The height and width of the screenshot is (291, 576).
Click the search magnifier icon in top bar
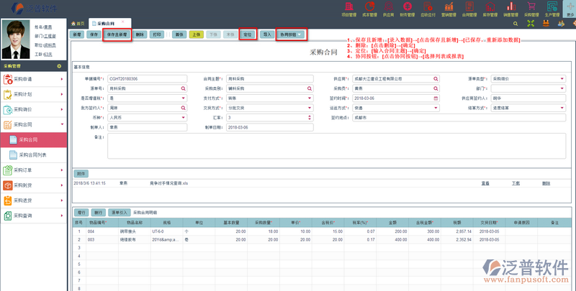click(x=514, y=24)
